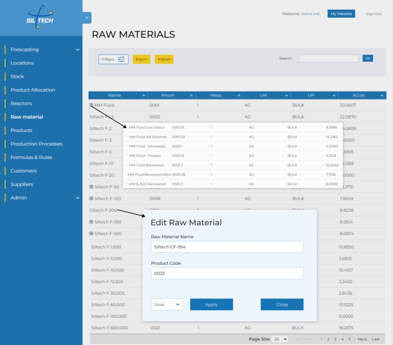The height and width of the screenshot is (345, 393).
Task: Click Siltech F-30,000 row name
Action: click(x=108, y=293)
